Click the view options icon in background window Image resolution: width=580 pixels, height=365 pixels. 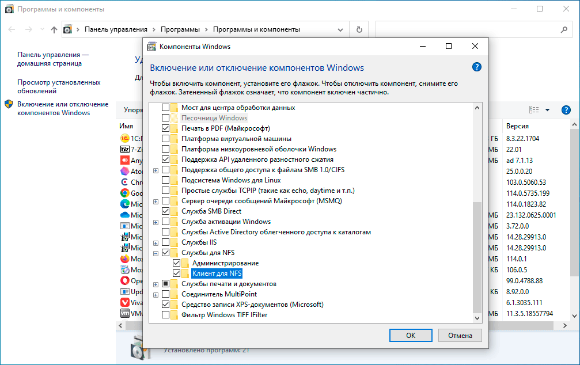coord(534,110)
